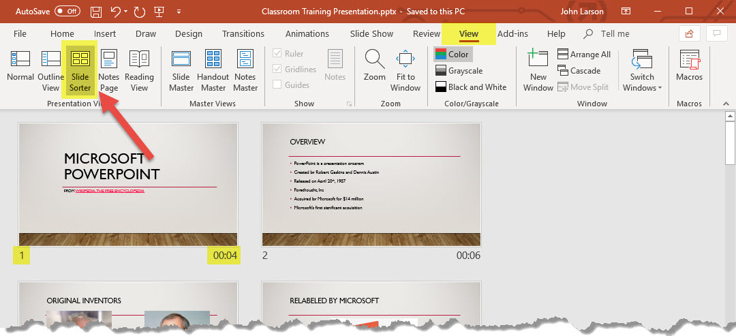Open the Slide Master view

click(181, 70)
